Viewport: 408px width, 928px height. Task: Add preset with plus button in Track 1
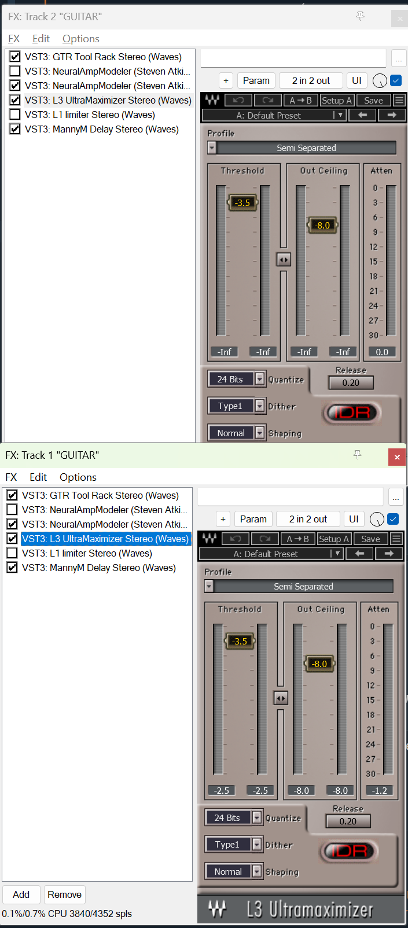coord(223,519)
